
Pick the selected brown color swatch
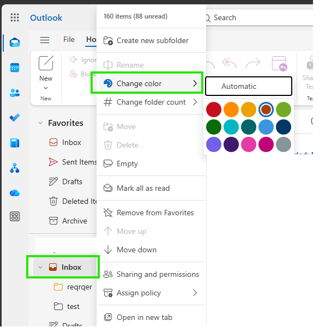(266, 110)
